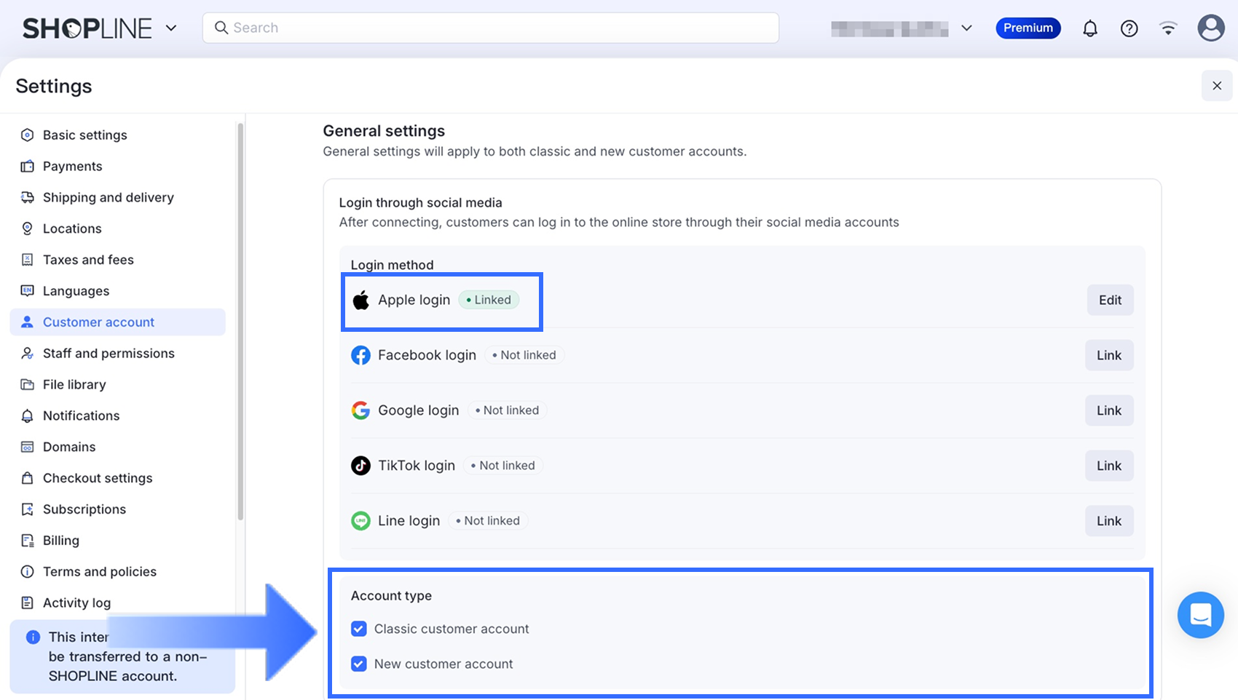Open Payments settings in sidebar
1238x700 pixels.
(x=72, y=166)
